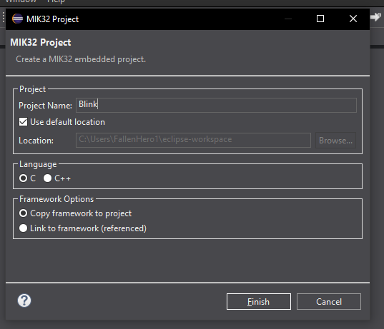Open the Window menu behind the dialog
This screenshot has height=329, width=384.
click(21, 1)
